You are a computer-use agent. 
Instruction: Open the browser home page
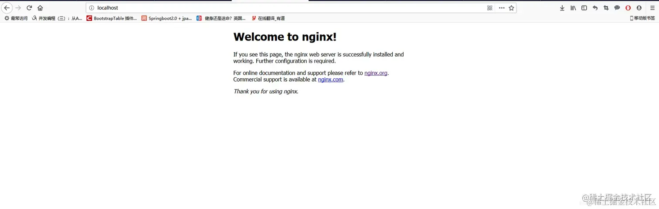40,8
